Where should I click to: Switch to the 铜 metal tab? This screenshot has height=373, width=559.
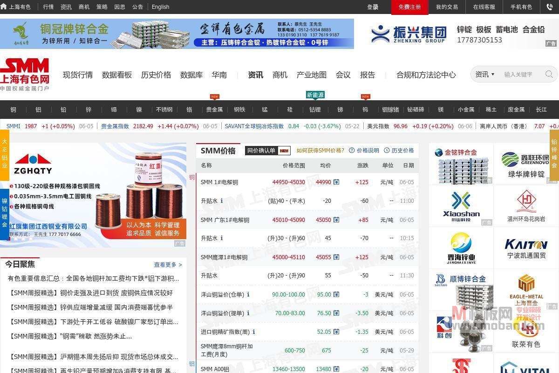pos(13,110)
